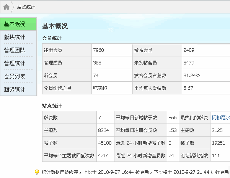The height and width of the screenshot is (178, 230).
Task: Select the 发帖会员占总数 value 31.24%
Action: [192, 75]
